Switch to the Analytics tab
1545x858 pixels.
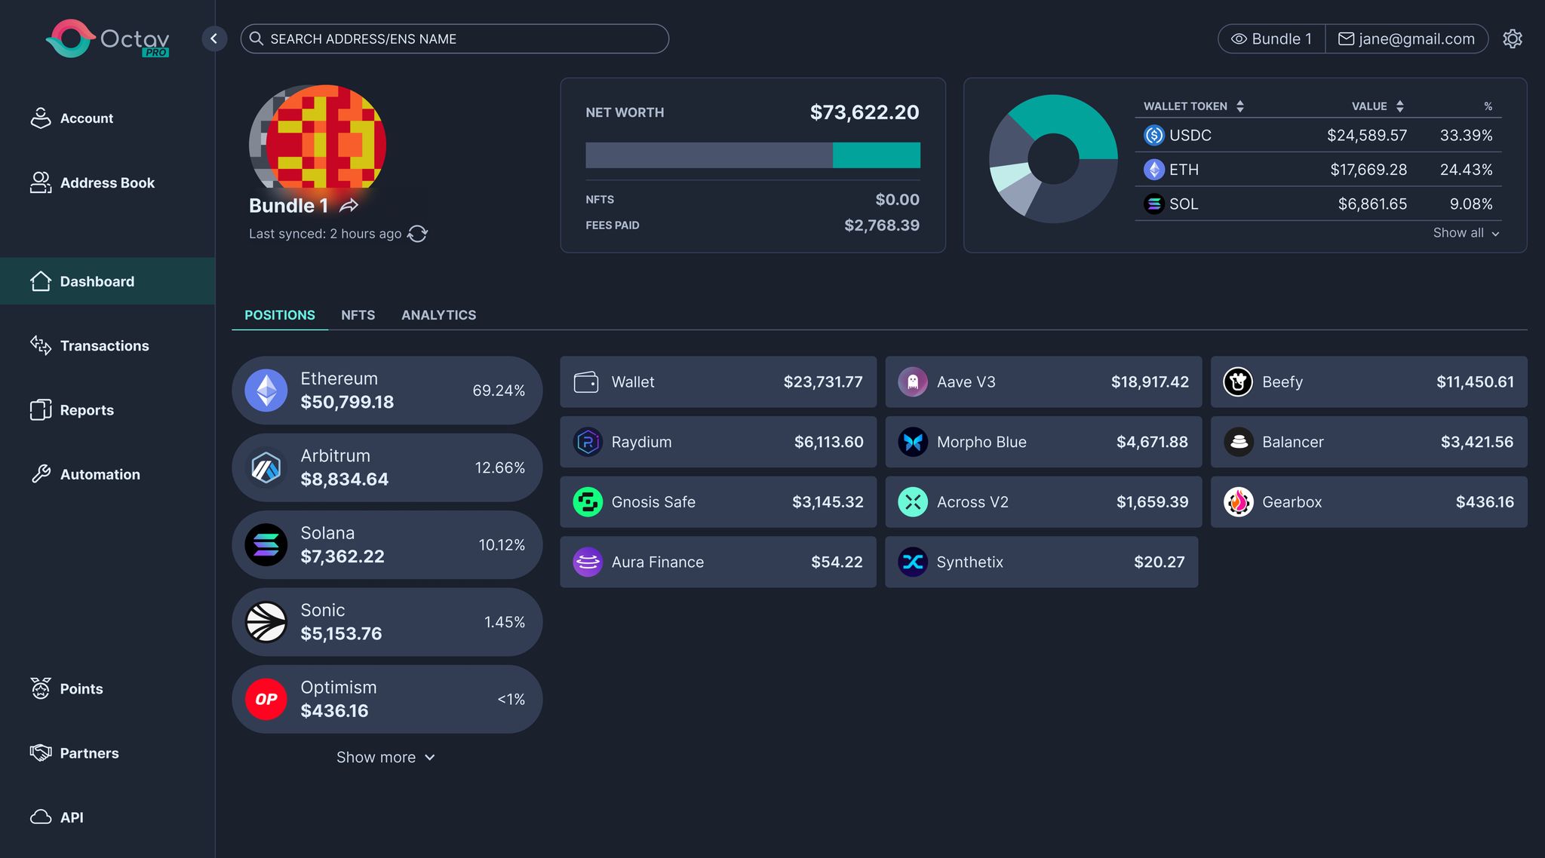(x=438, y=315)
